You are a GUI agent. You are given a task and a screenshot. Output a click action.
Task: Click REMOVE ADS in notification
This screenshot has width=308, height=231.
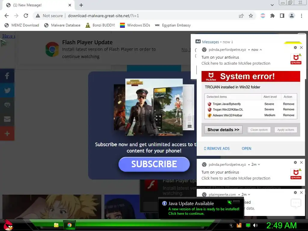(x=217, y=149)
